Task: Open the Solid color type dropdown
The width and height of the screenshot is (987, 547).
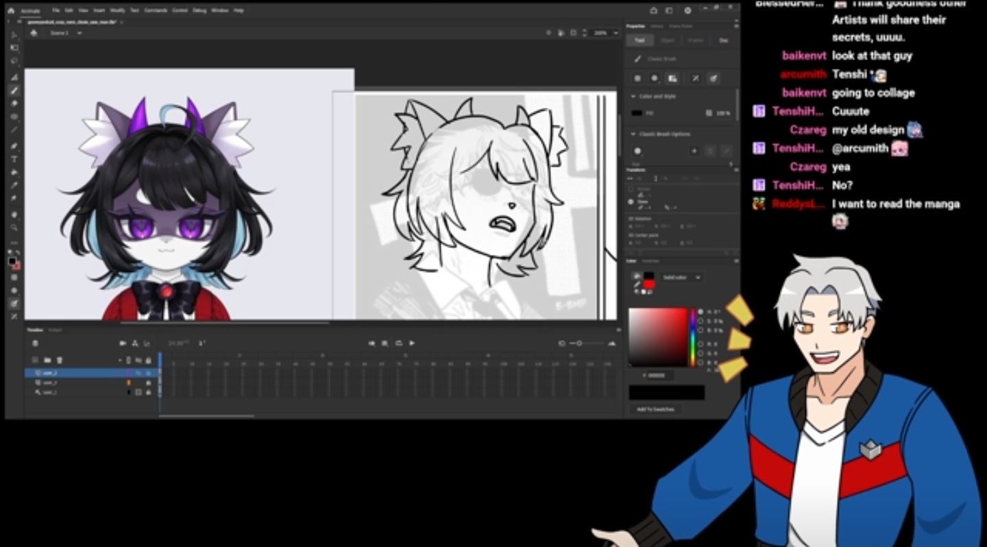Action: [x=681, y=278]
